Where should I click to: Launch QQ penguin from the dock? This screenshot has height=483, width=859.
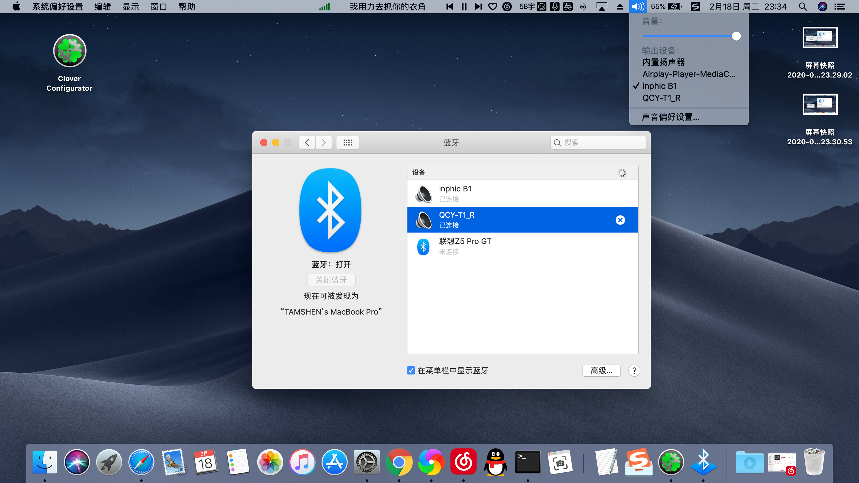(495, 462)
